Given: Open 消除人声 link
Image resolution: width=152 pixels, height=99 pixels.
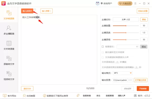Looking at the screenshot, I should tap(121, 96).
